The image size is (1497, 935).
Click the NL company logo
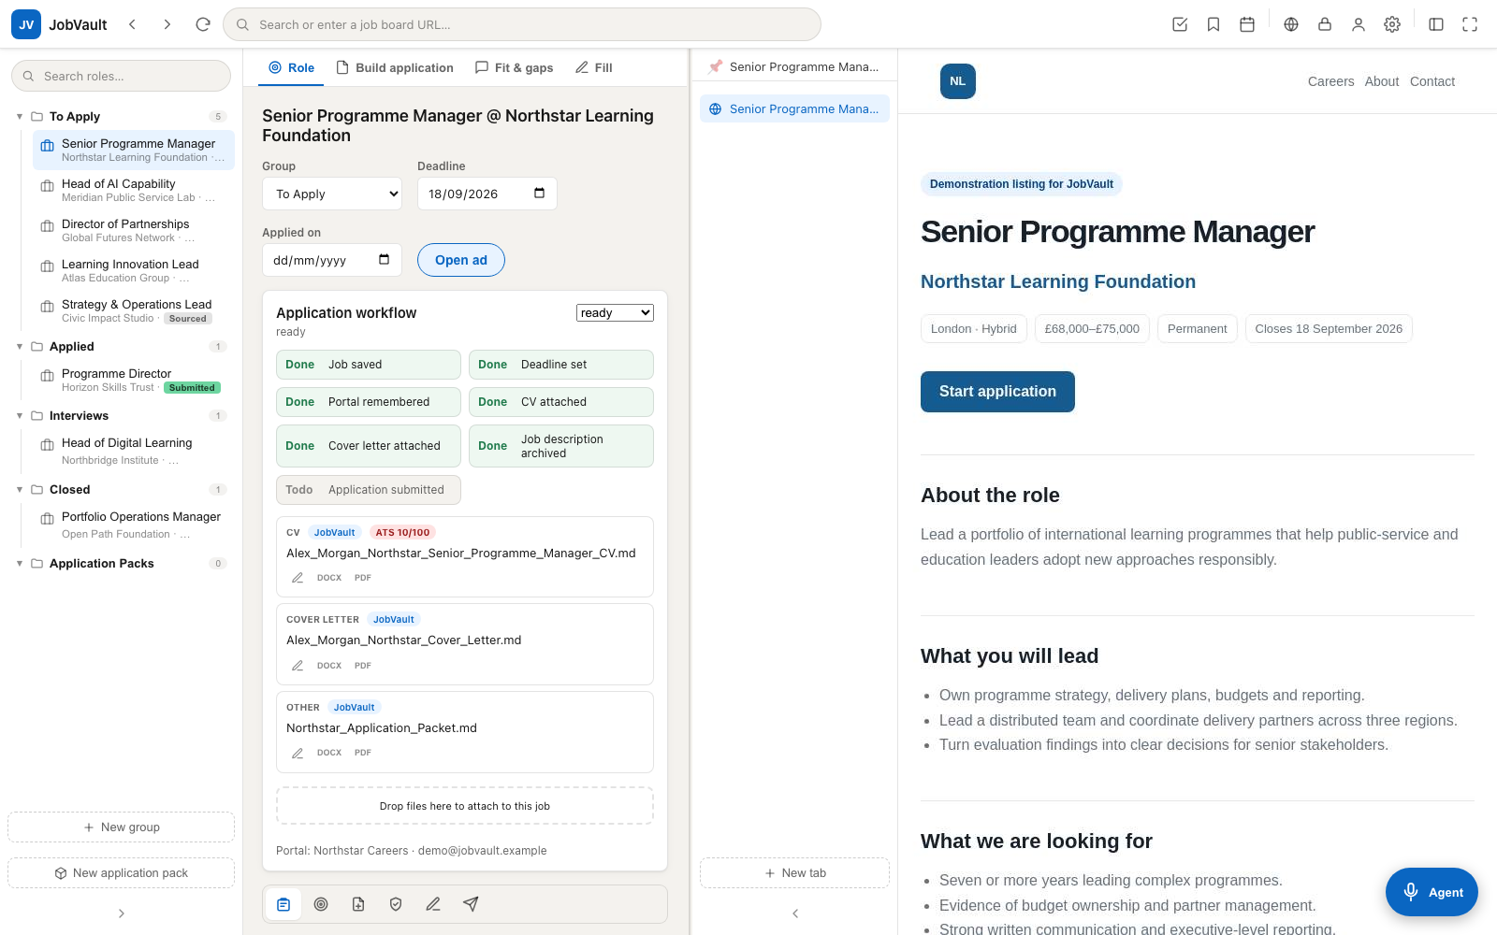click(958, 81)
